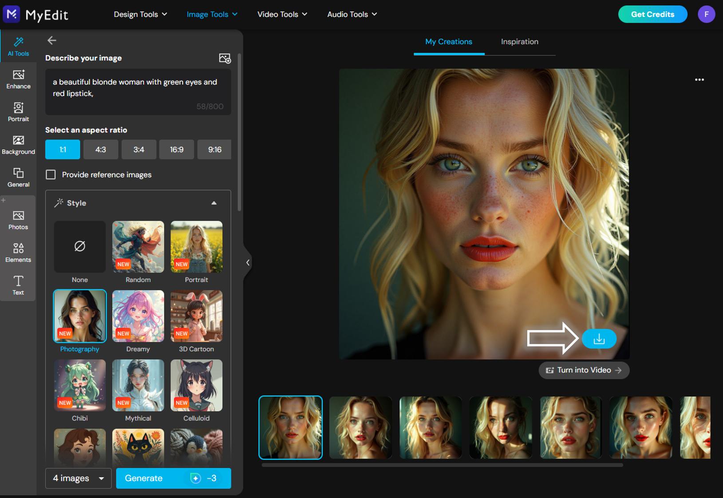Open the Background tool in sidebar
The height and width of the screenshot is (498, 723).
click(18, 145)
